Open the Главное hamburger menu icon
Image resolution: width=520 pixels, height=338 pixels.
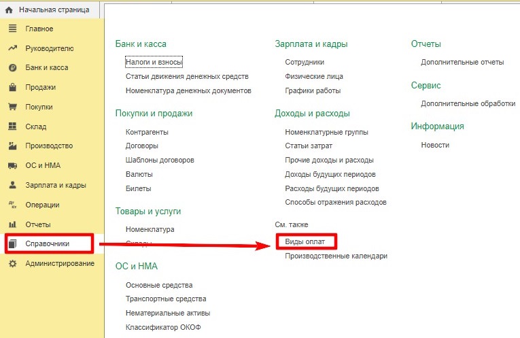pos(12,29)
